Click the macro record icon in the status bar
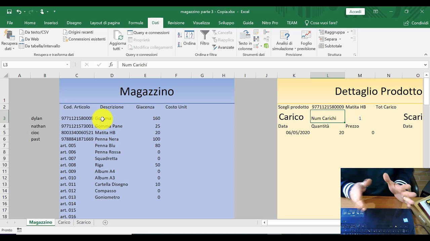Screen dimensions: 430x241 pyautogui.click(x=19, y=230)
